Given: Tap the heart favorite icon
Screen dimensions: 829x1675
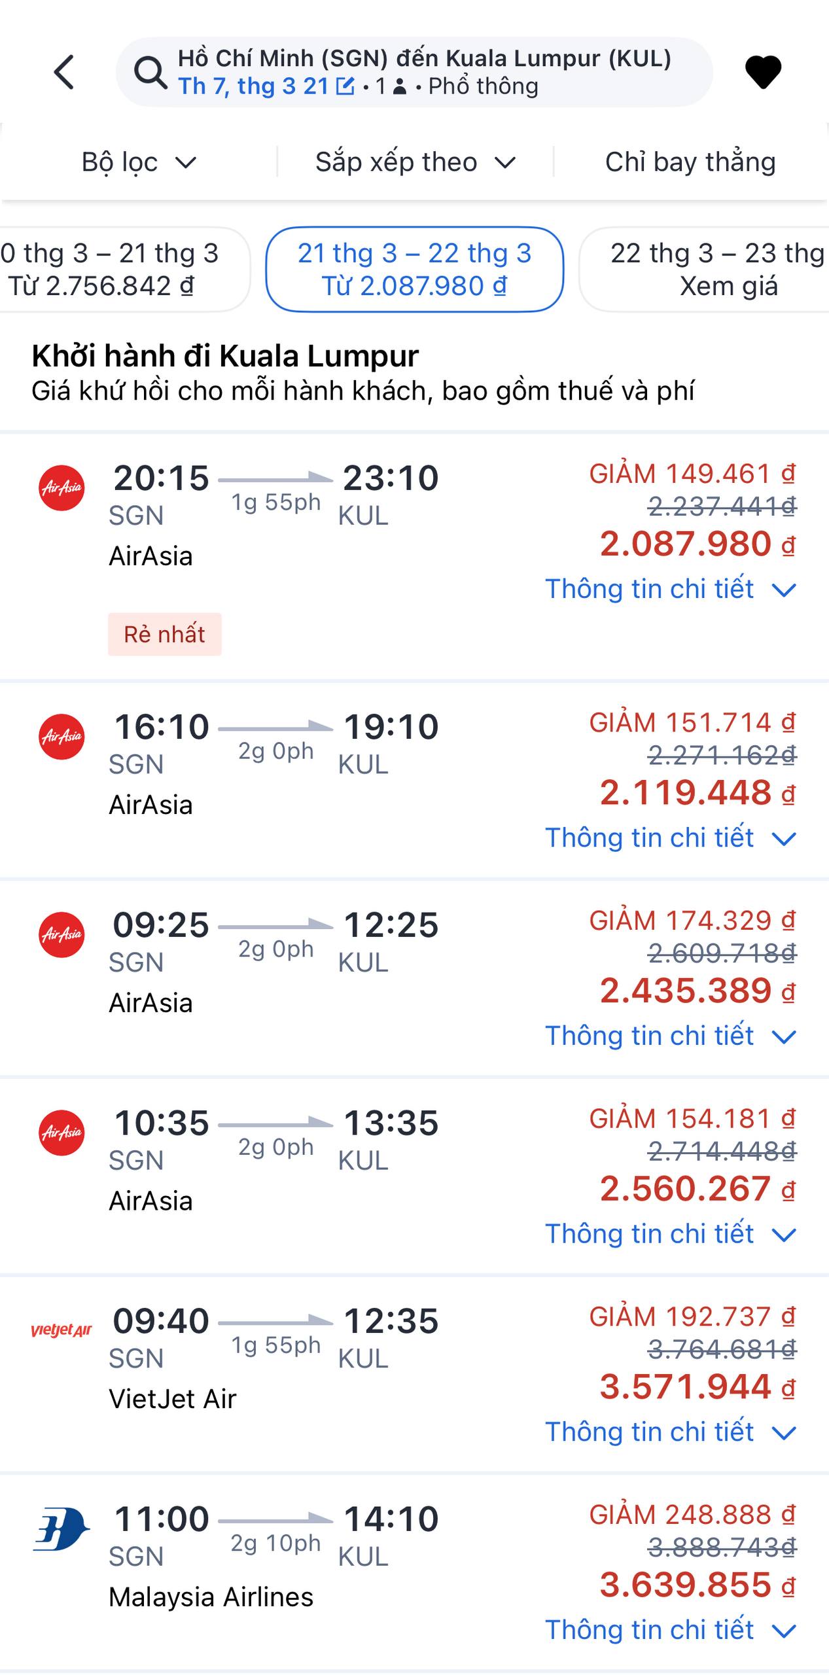Looking at the screenshot, I should tap(763, 71).
